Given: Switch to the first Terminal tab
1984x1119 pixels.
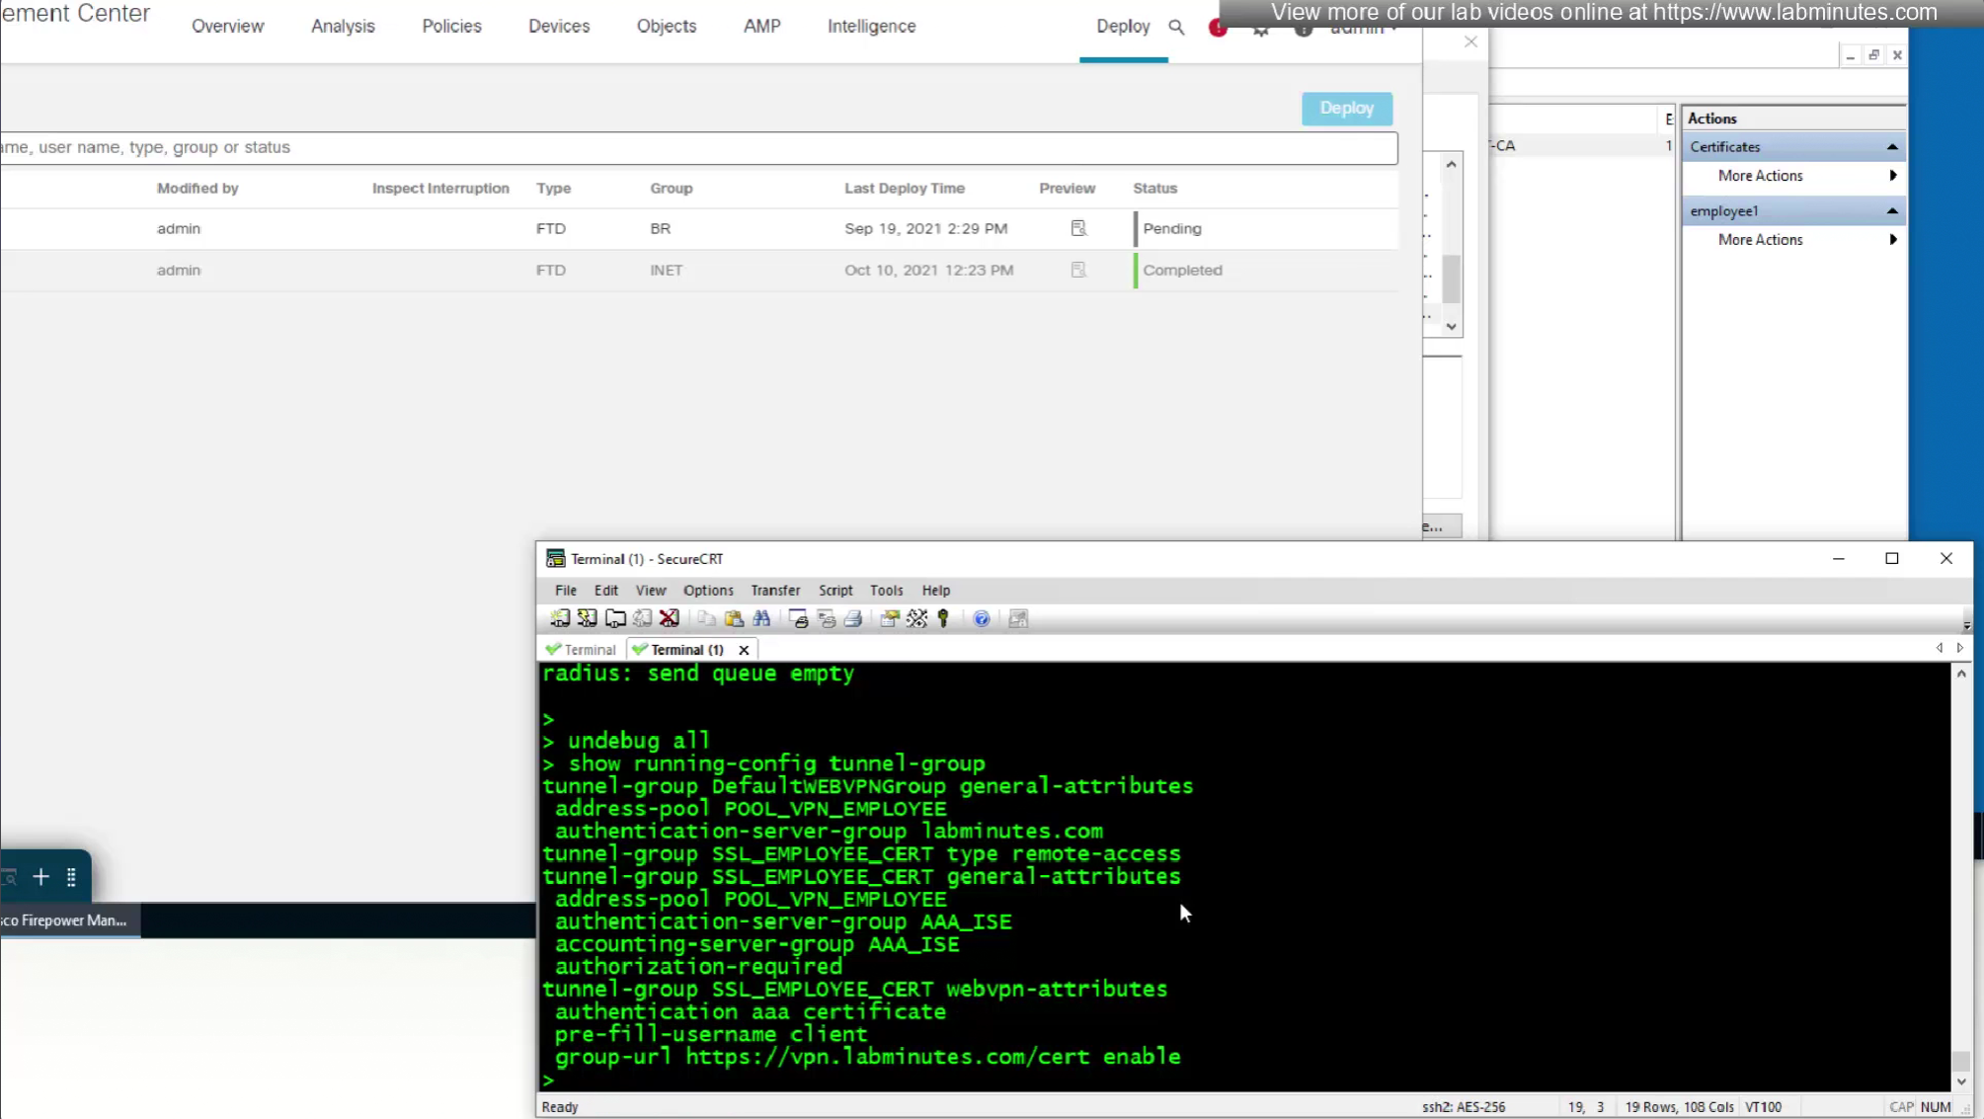Looking at the screenshot, I should [x=582, y=650].
